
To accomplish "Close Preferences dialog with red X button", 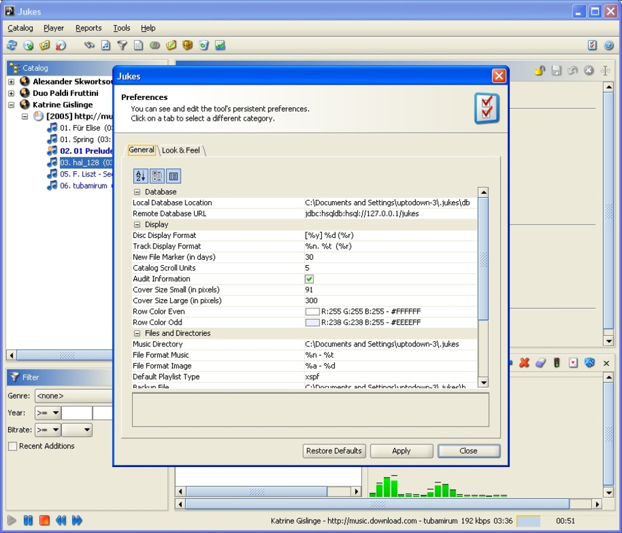I will click(499, 76).
